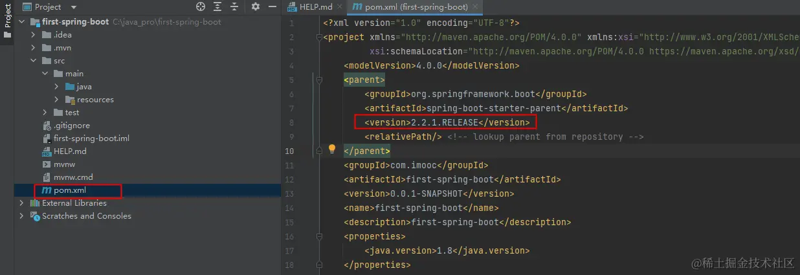Click gutter line number 8
Viewport: 800px width, 275px height.
tap(292, 122)
